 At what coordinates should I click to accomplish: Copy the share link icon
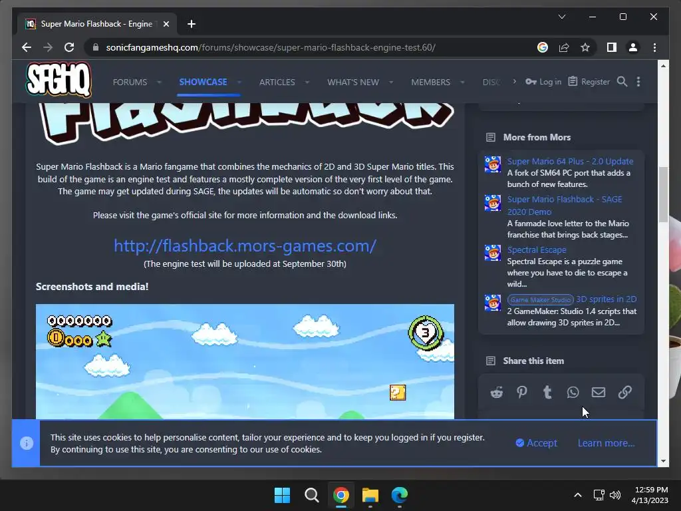(624, 393)
